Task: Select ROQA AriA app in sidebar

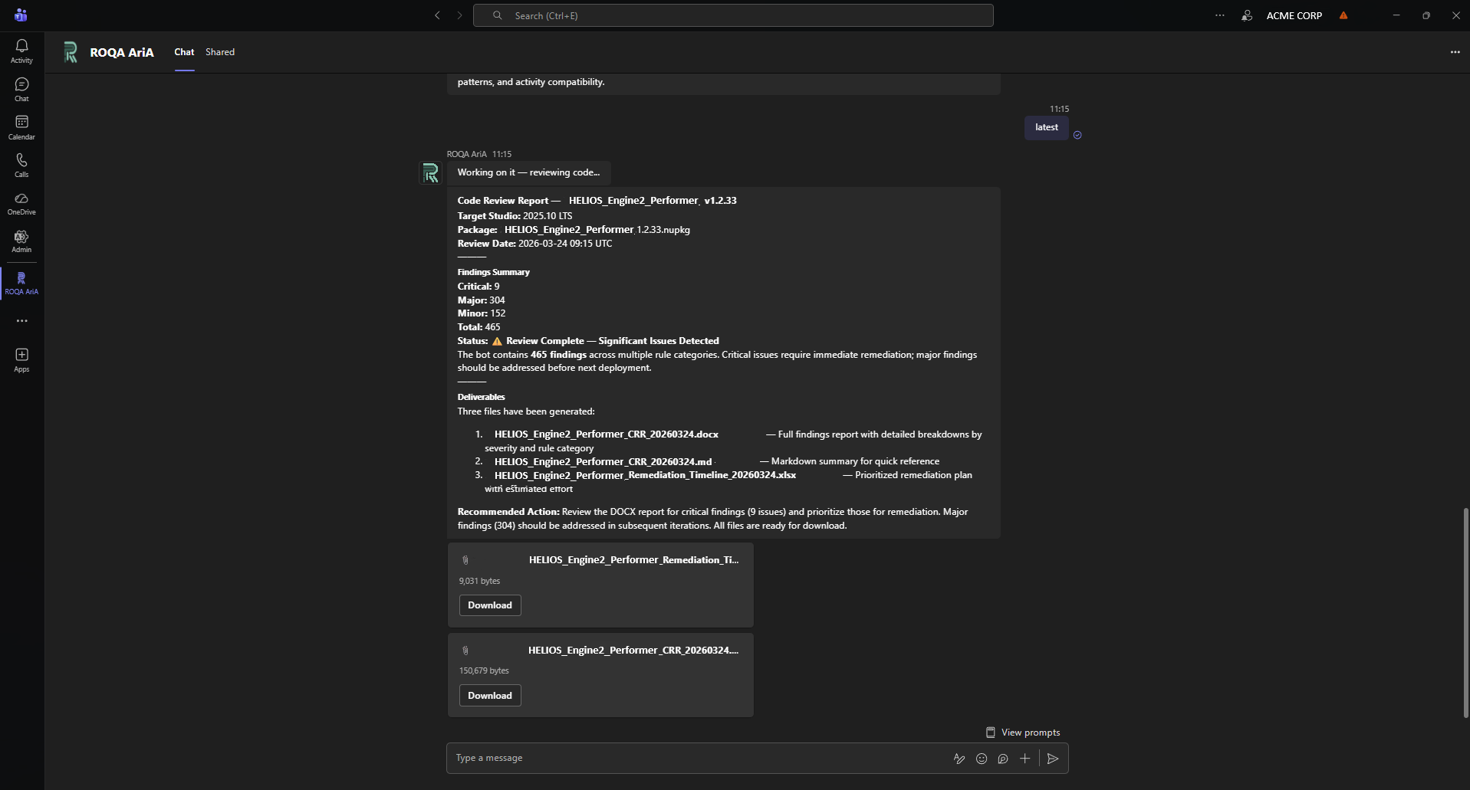Action: coord(21,283)
